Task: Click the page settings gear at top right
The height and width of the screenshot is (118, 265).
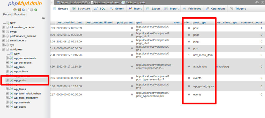Action: pos(257,2)
